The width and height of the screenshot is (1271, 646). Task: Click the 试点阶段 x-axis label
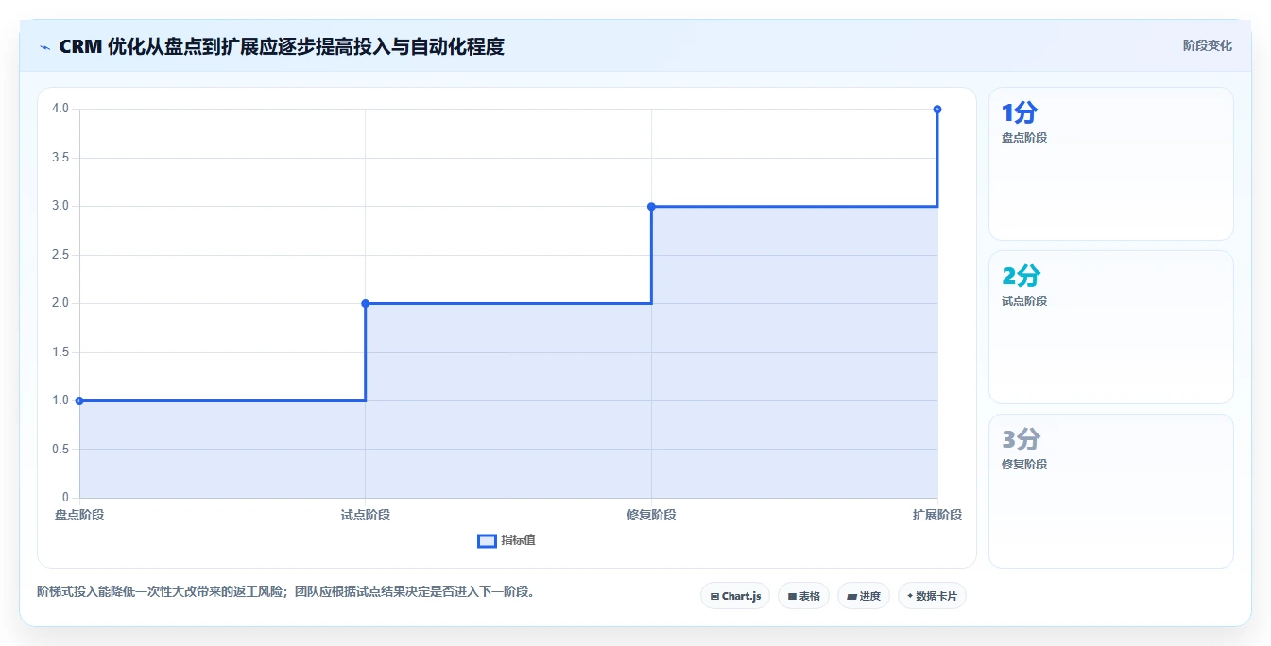pos(366,515)
